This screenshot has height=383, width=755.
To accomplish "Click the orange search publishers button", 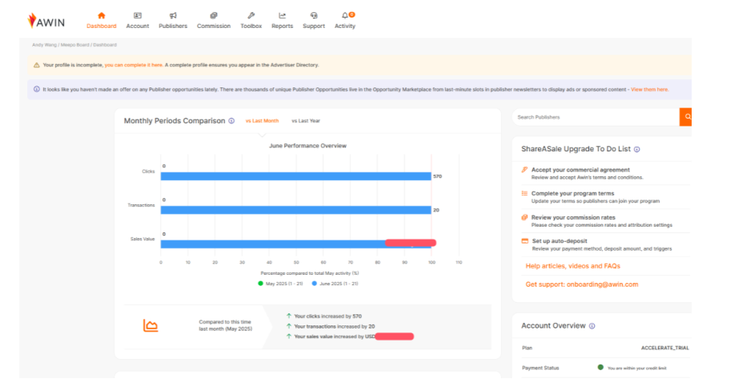I will click(x=685, y=117).
